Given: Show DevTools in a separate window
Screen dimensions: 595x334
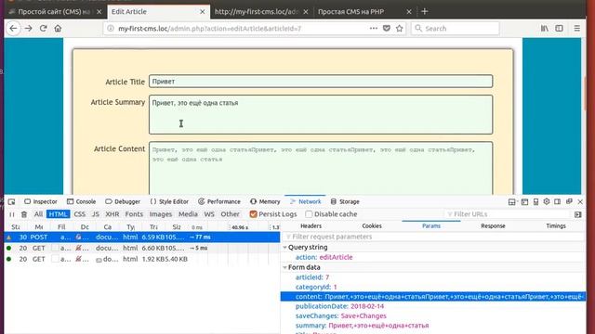Looking at the screenshot, I should pyautogui.click(x=569, y=202).
